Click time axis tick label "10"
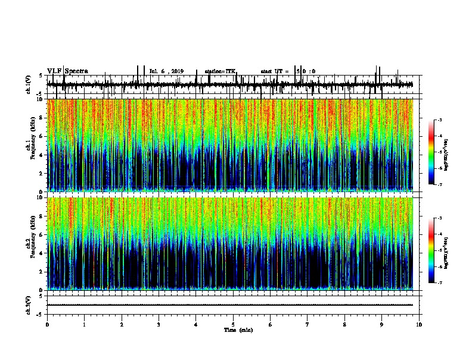 pyautogui.click(x=419, y=325)
